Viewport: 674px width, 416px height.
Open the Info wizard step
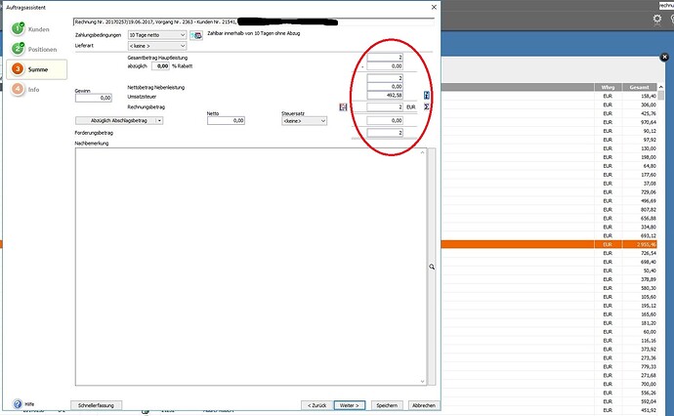[25, 90]
